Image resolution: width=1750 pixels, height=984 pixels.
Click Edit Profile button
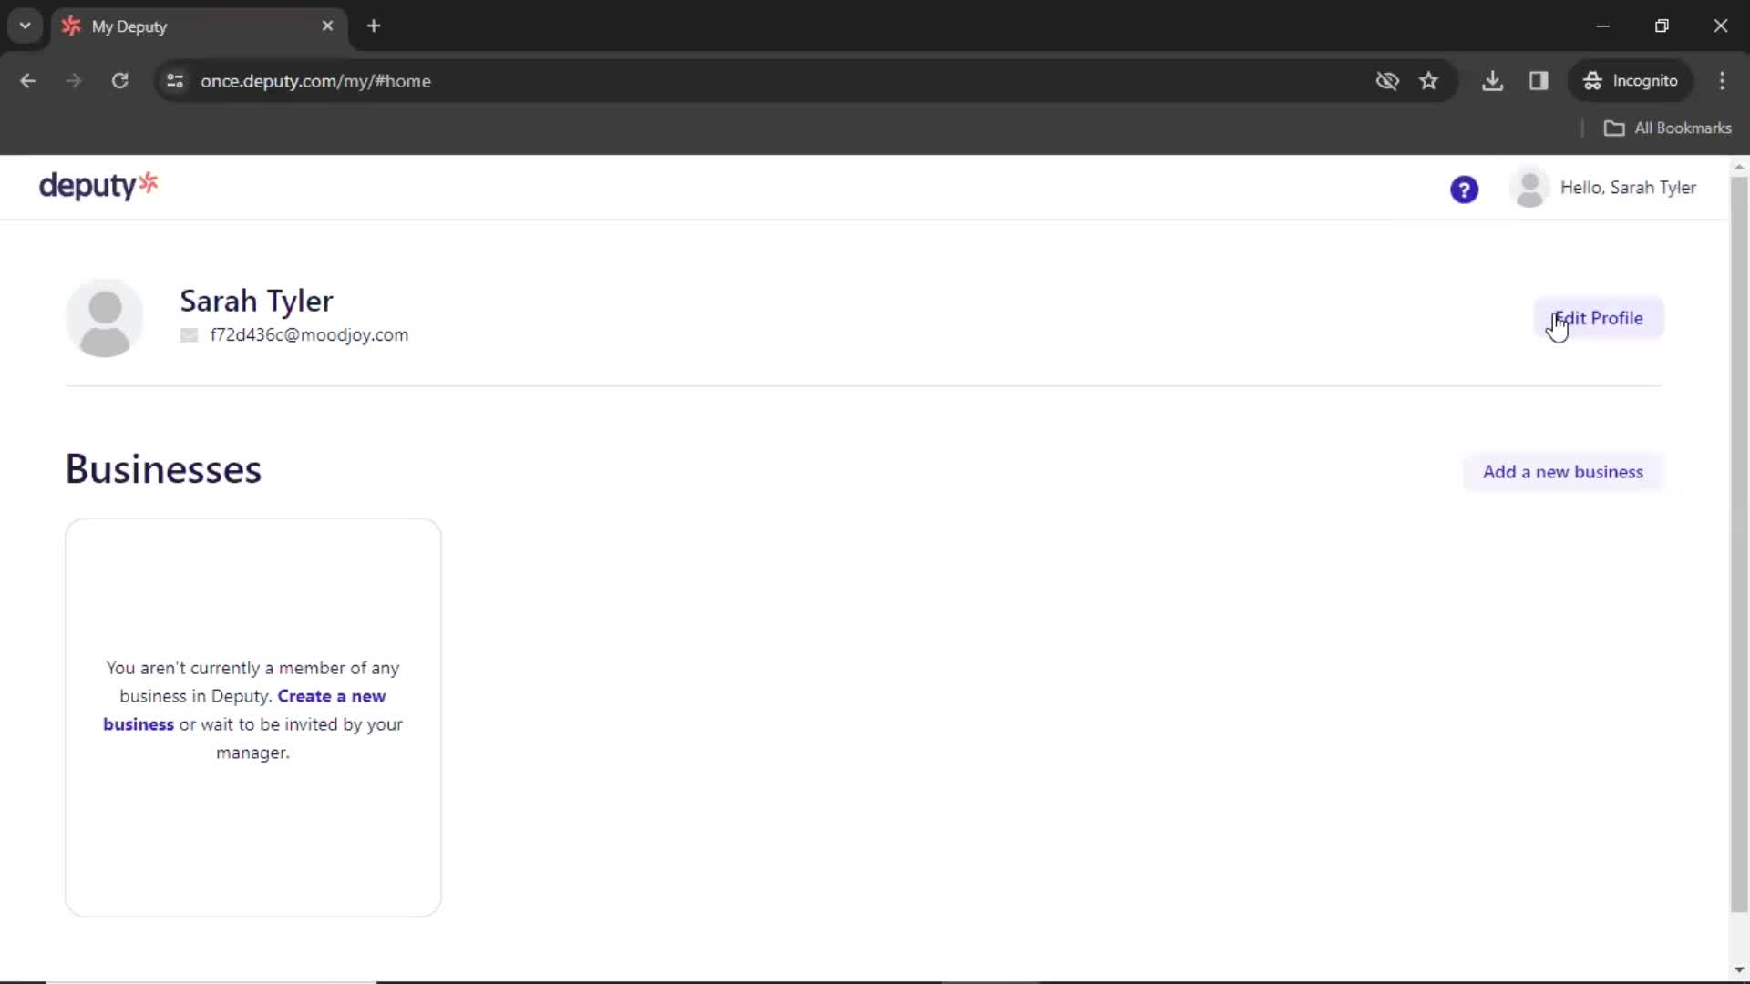click(x=1599, y=318)
